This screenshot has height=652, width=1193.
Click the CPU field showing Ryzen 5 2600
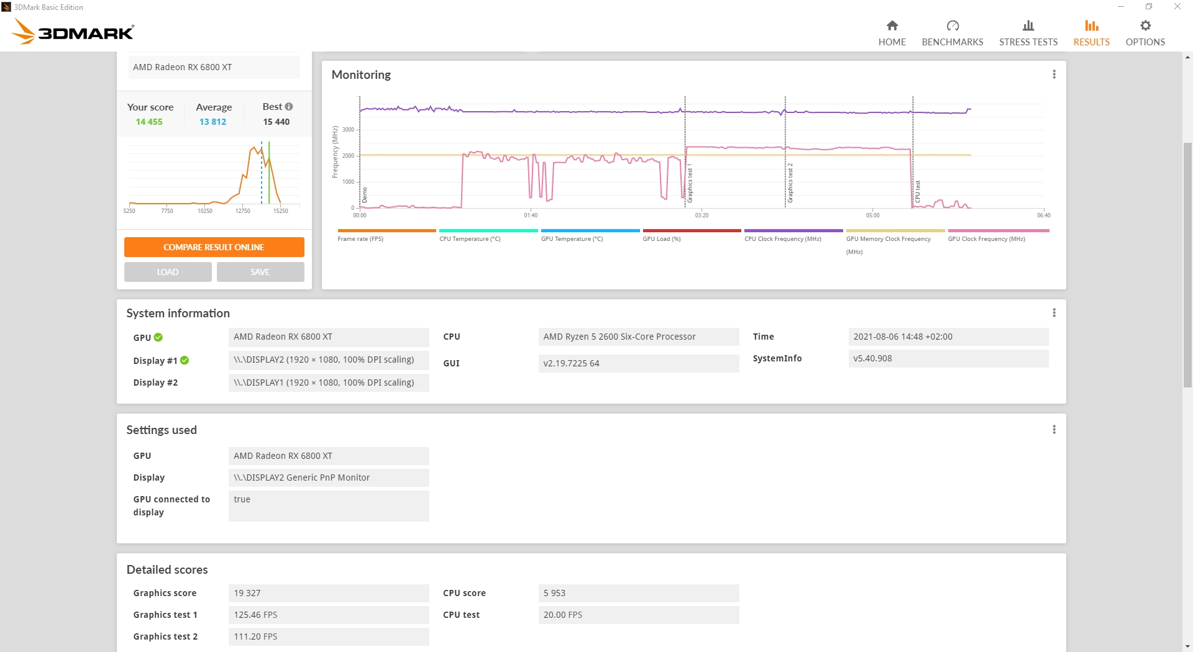(x=639, y=337)
